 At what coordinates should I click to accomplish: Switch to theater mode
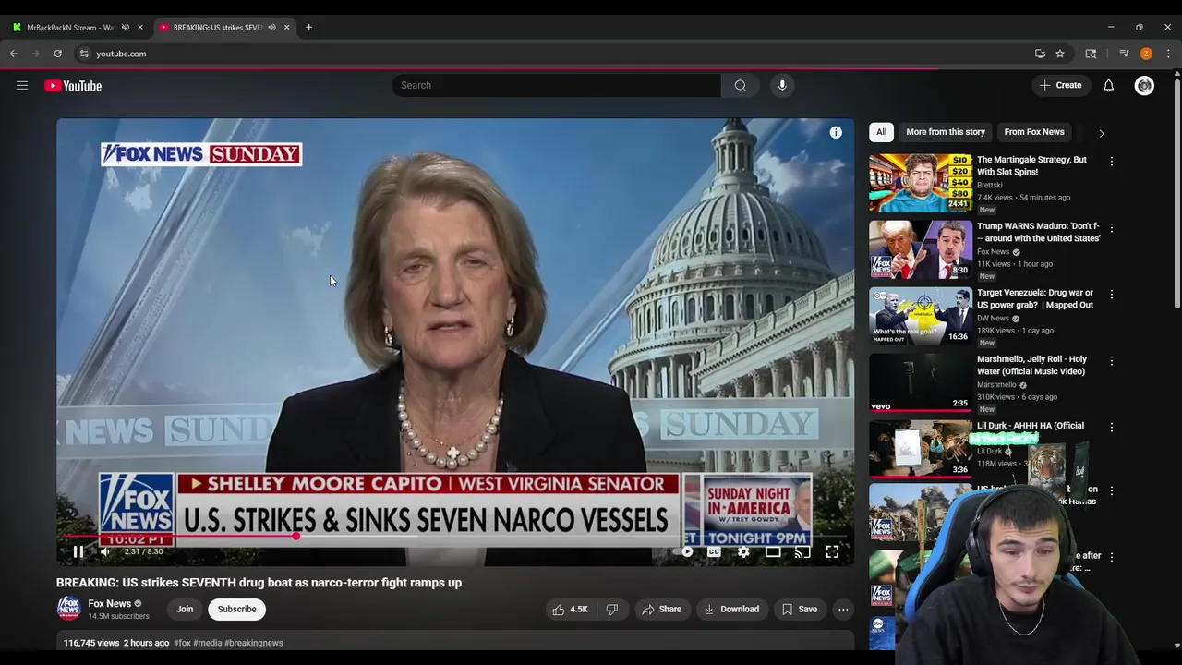click(773, 551)
